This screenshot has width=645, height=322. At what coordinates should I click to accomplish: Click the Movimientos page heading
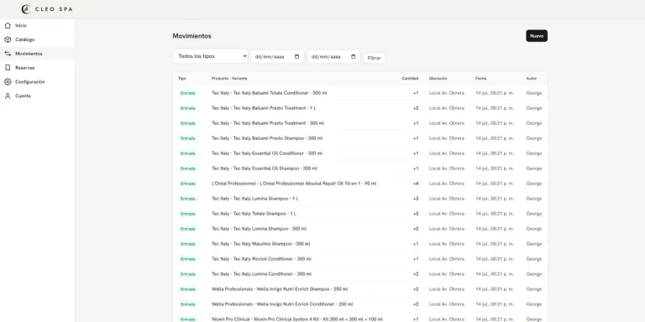tap(191, 36)
